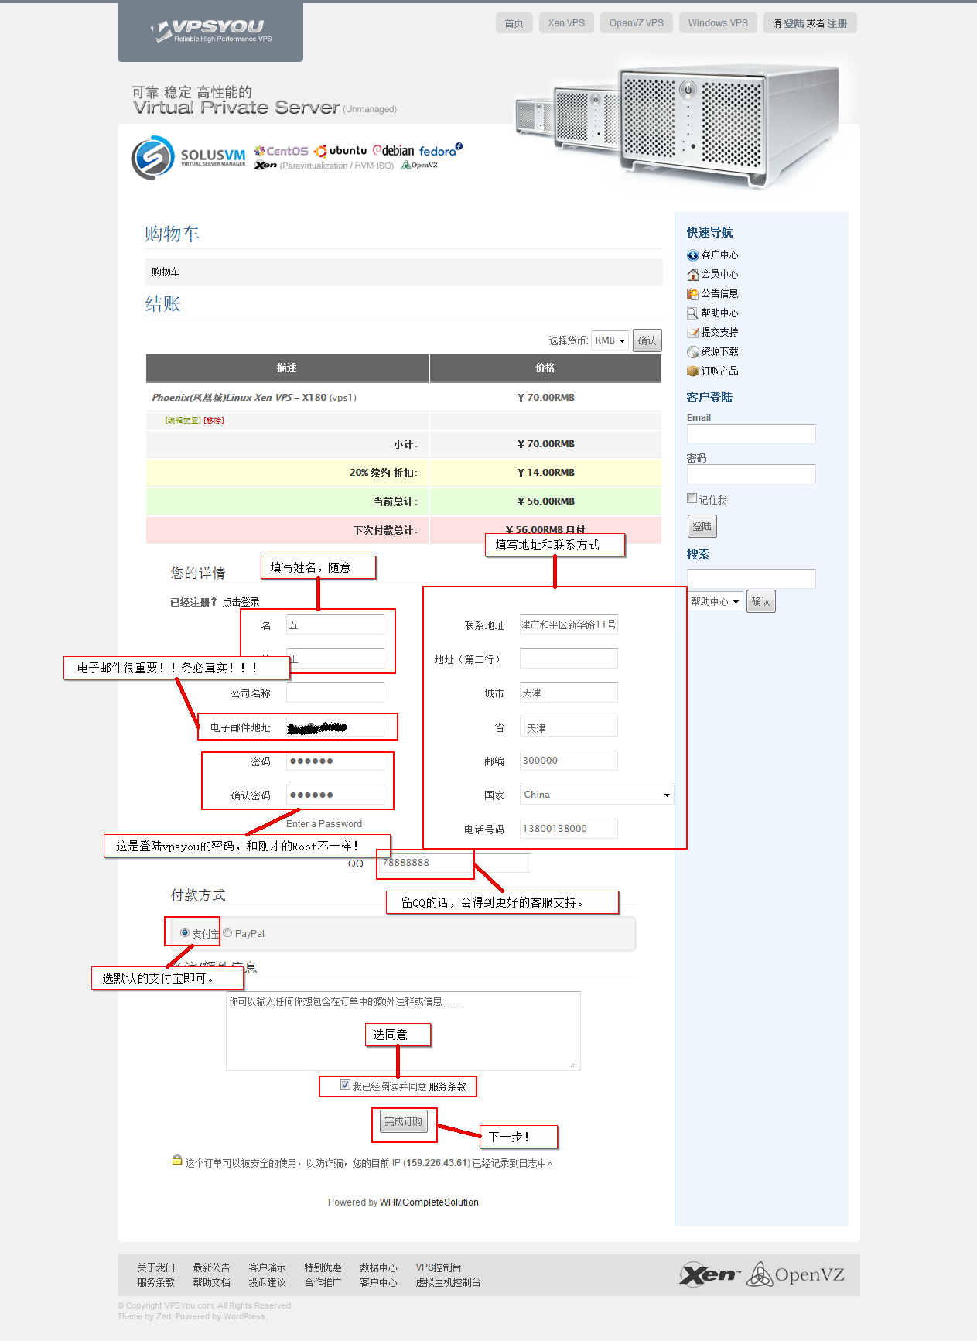Viewport: 977px width, 1341px height.
Task: Click the VPSYOU logo in header
Action: tap(210, 31)
